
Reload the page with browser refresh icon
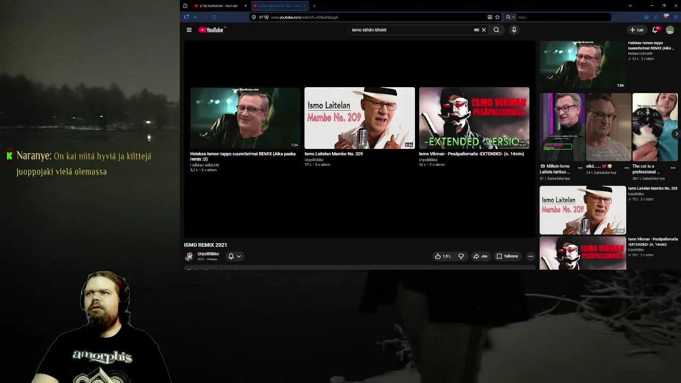pyautogui.click(x=214, y=17)
